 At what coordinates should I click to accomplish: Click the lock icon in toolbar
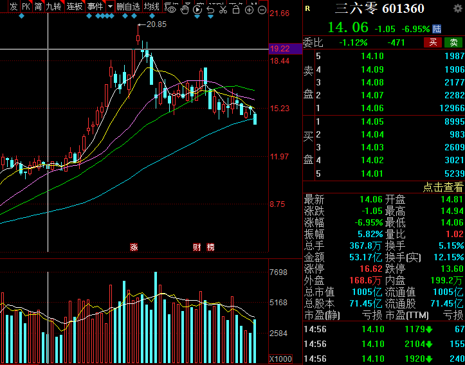tap(236, 10)
